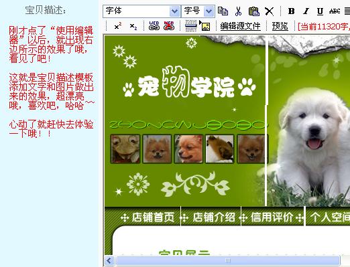This screenshot has height=267, width=350.
Task: Toggle Italic formatting
Action: click(306, 11)
